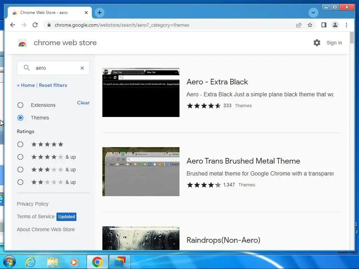The image size is (359, 269).
Task: Open the Aero - Extra Black thumbnail
Action: [x=141, y=92]
